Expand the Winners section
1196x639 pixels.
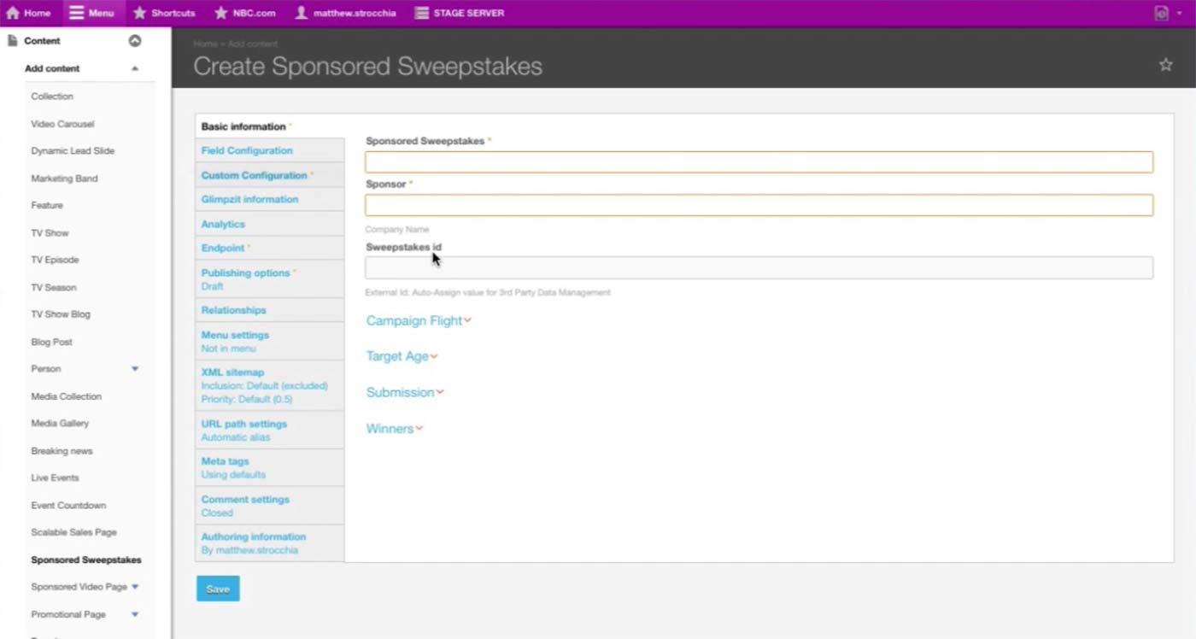[394, 429]
